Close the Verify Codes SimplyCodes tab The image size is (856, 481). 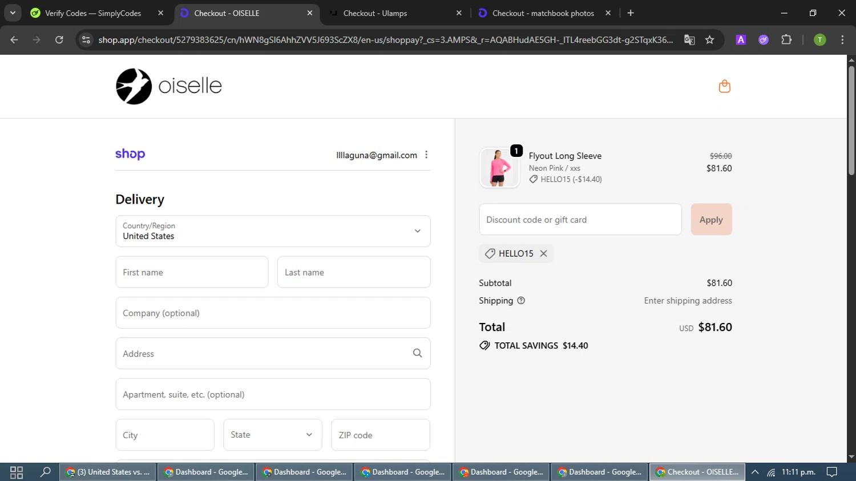(160, 13)
